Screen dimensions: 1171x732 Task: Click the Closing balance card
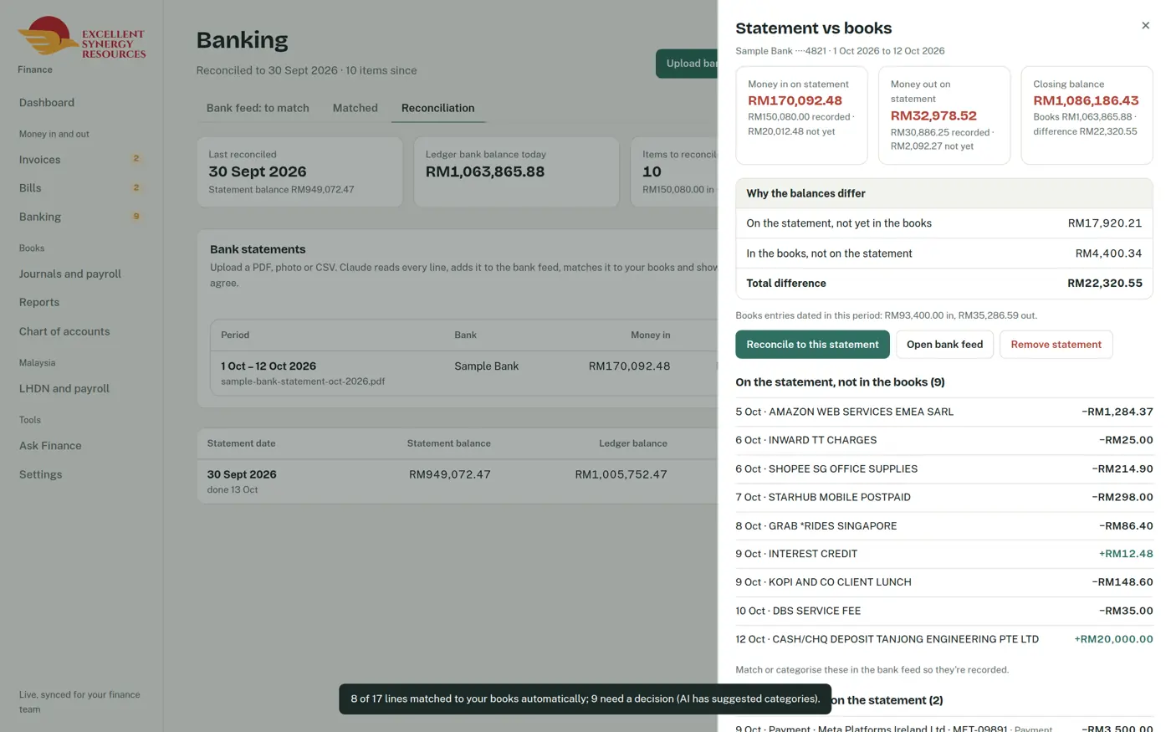pyautogui.click(x=1087, y=115)
